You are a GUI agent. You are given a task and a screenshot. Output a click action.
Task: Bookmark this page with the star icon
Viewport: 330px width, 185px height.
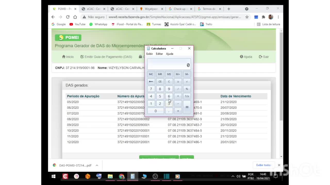click(247, 17)
